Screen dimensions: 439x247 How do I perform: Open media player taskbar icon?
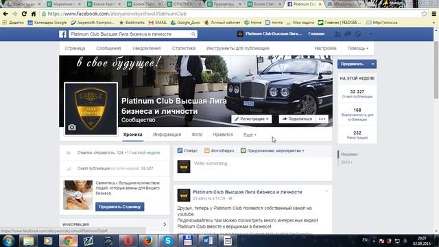(48, 241)
